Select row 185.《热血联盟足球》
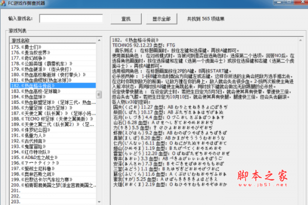 pos(53,102)
